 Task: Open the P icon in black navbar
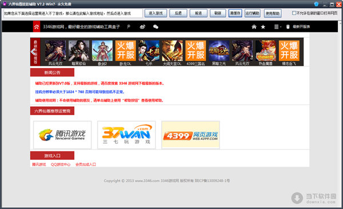[x=129, y=27]
